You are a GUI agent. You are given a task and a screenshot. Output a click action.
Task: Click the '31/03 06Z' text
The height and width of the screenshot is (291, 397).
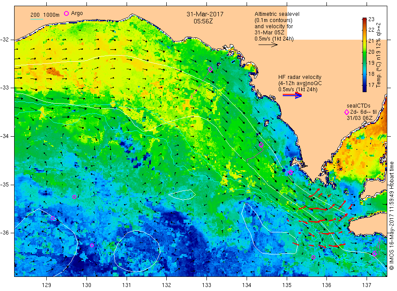coord(360,118)
